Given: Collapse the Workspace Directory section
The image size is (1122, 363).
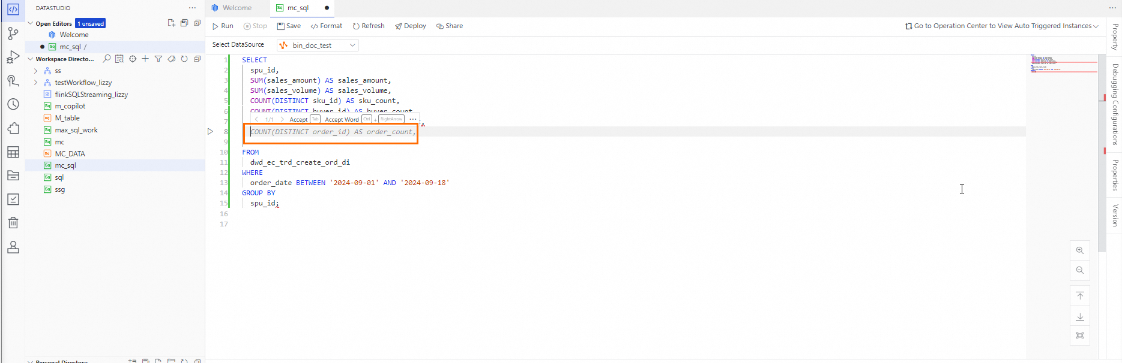Looking at the screenshot, I should pos(31,59).
